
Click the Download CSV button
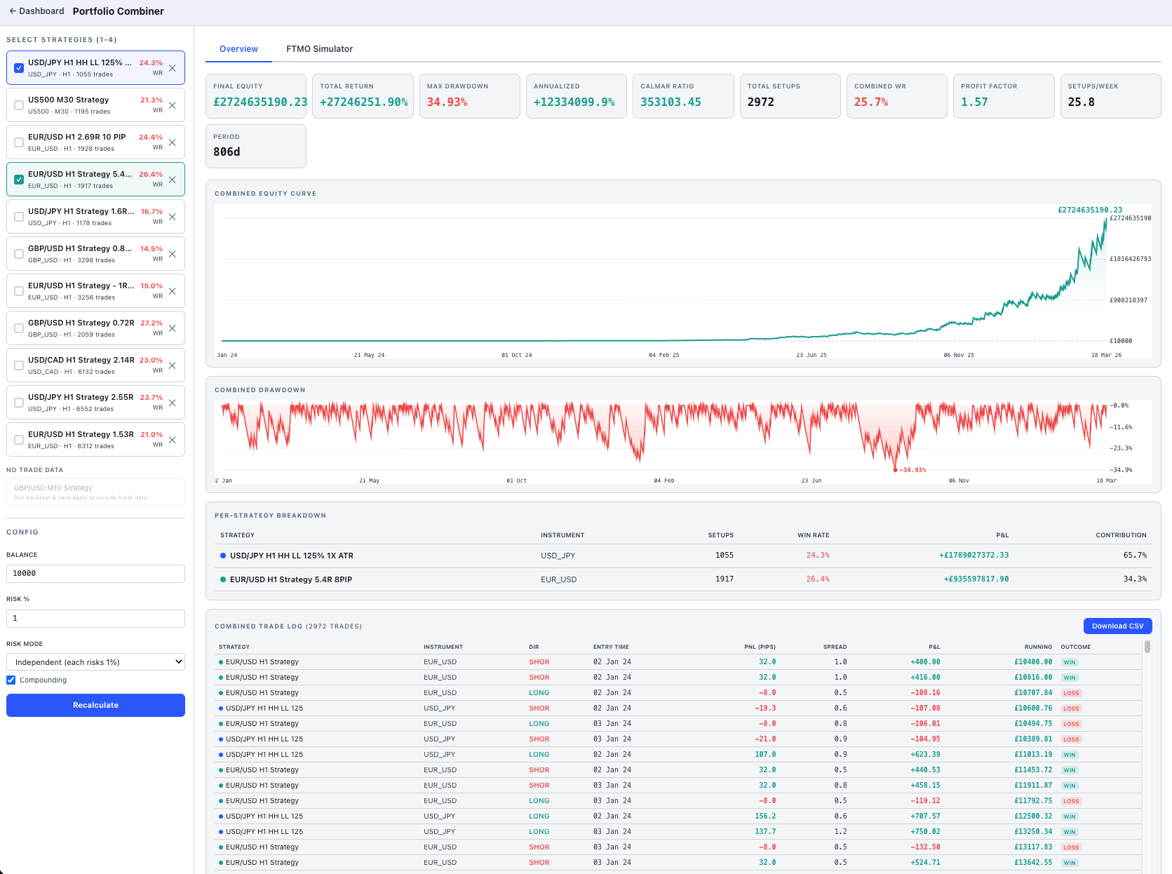pyautogui.click(x=1117, y=626)
